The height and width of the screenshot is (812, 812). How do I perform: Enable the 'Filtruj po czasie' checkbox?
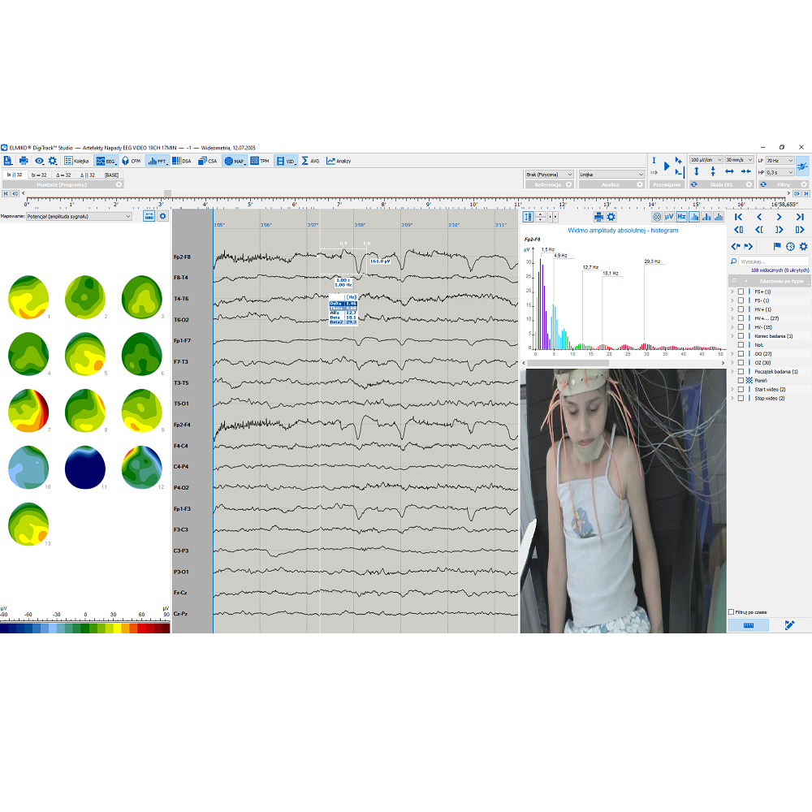[x=732, y=611]
